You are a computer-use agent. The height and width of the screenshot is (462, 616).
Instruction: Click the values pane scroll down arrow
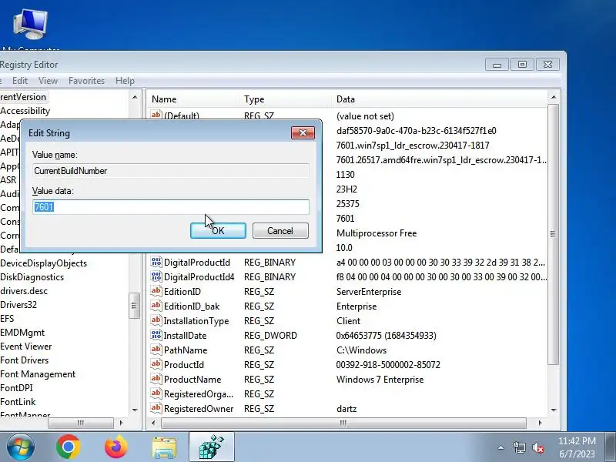[x=553, y=410]
